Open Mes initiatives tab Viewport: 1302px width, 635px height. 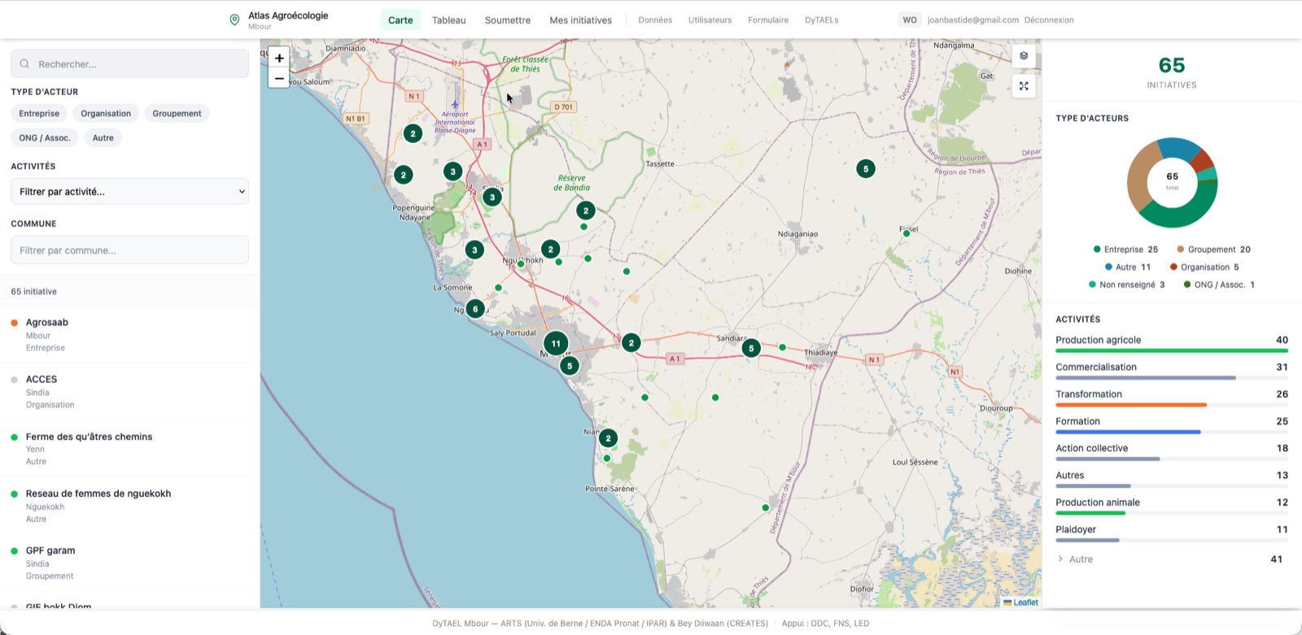point(580,20)
